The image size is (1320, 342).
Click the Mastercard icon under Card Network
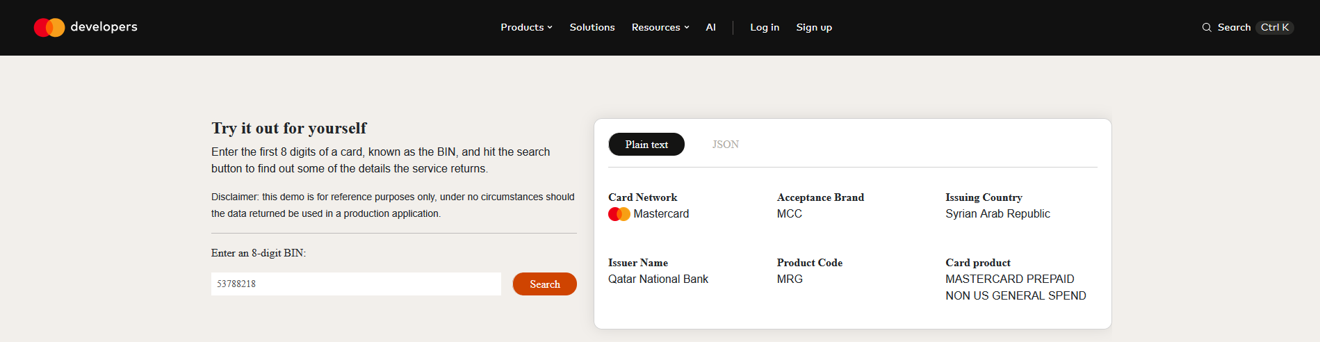tap(619, 214)
